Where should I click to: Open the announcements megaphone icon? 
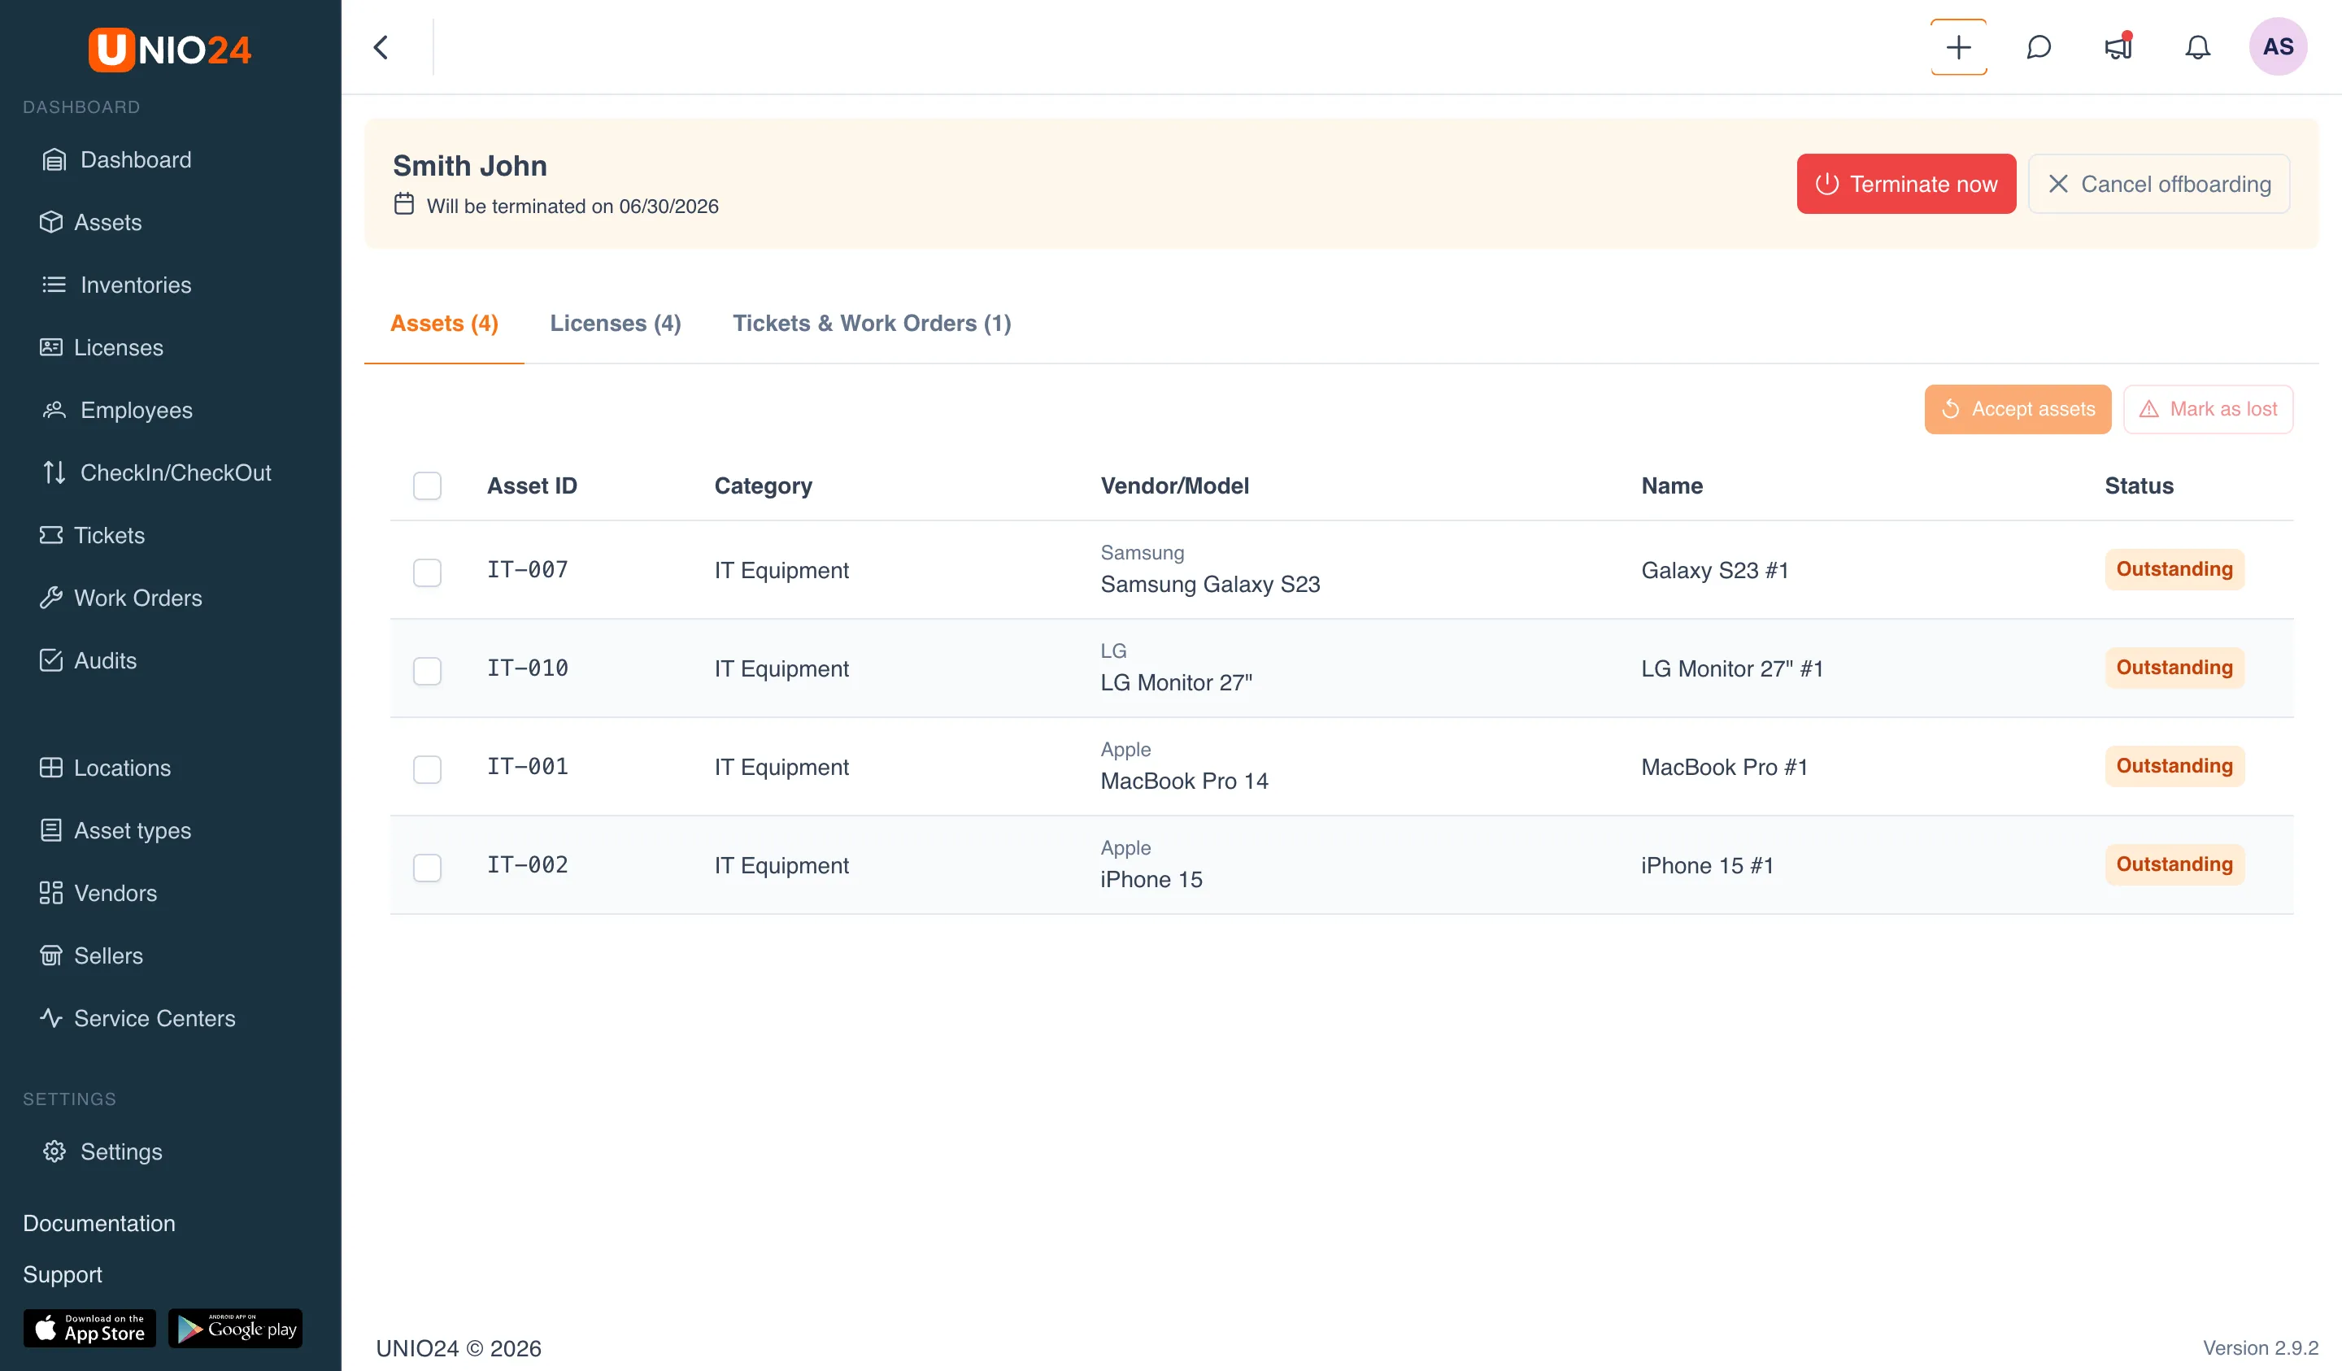pyautogui.click(x=2118, y=47)
